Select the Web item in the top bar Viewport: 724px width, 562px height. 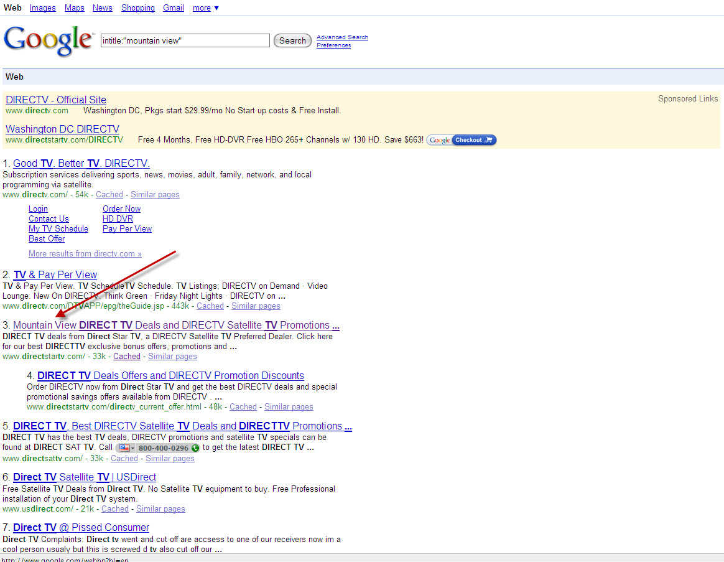pyautogui.click(x=12, y=8)
